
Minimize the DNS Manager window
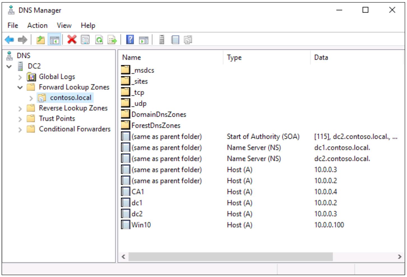pos(339,10)
